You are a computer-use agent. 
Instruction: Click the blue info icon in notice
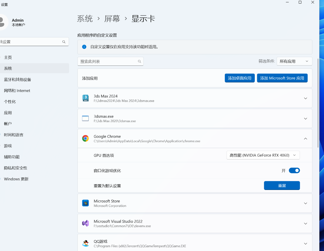pyautogui.click(x=84, y=47)
